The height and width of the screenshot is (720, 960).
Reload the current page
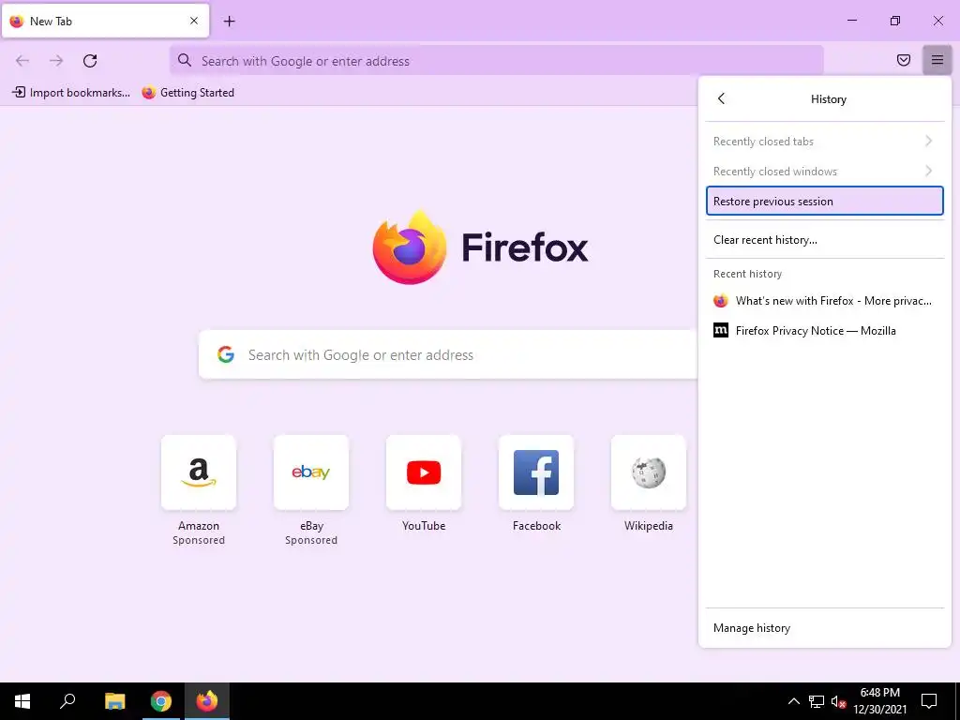tap(90, 61)
